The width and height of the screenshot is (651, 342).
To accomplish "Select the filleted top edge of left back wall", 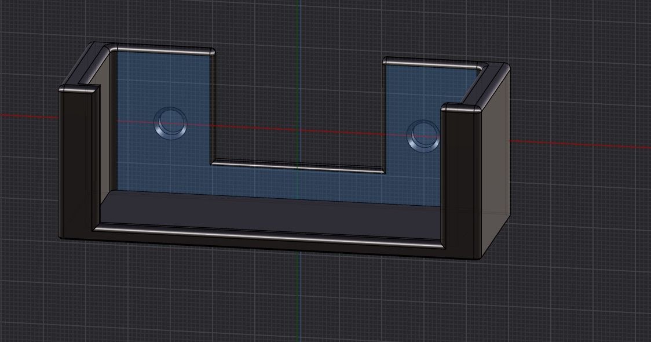I will click(x=165, y=49).
